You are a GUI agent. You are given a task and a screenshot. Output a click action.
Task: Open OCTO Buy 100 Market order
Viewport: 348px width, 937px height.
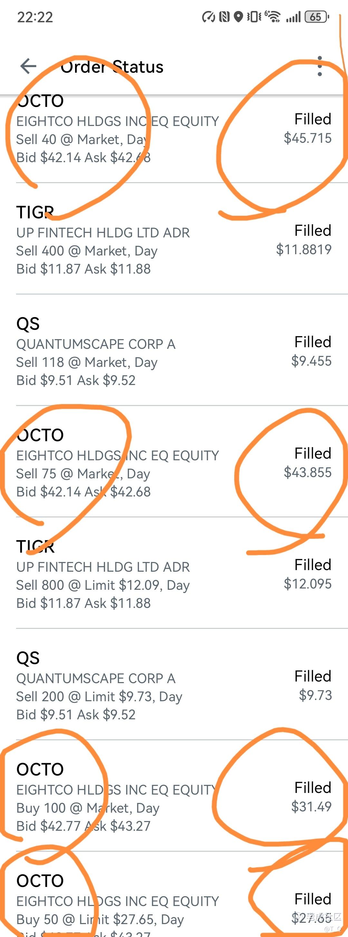[x=174, y=796]
